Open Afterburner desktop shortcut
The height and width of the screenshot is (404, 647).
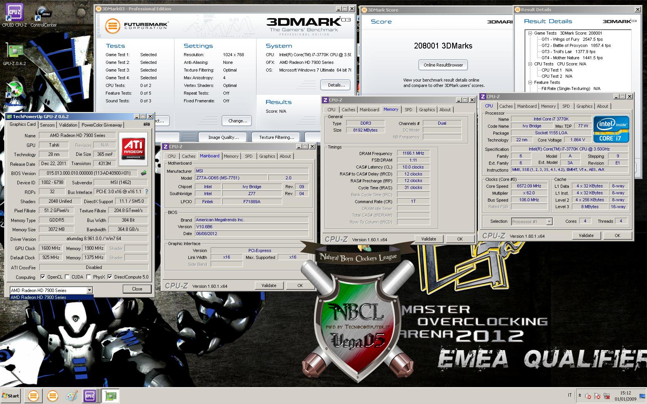click(x=14, y=95)
